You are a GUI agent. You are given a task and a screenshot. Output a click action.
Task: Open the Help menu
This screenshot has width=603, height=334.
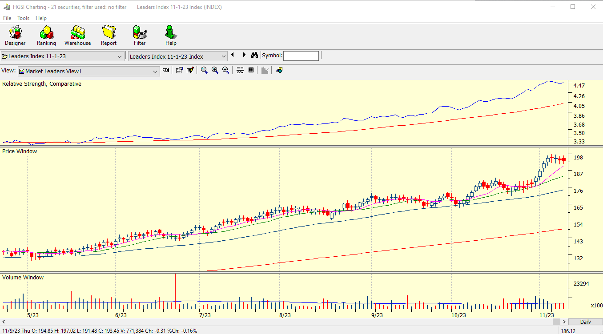click(41, 18)
